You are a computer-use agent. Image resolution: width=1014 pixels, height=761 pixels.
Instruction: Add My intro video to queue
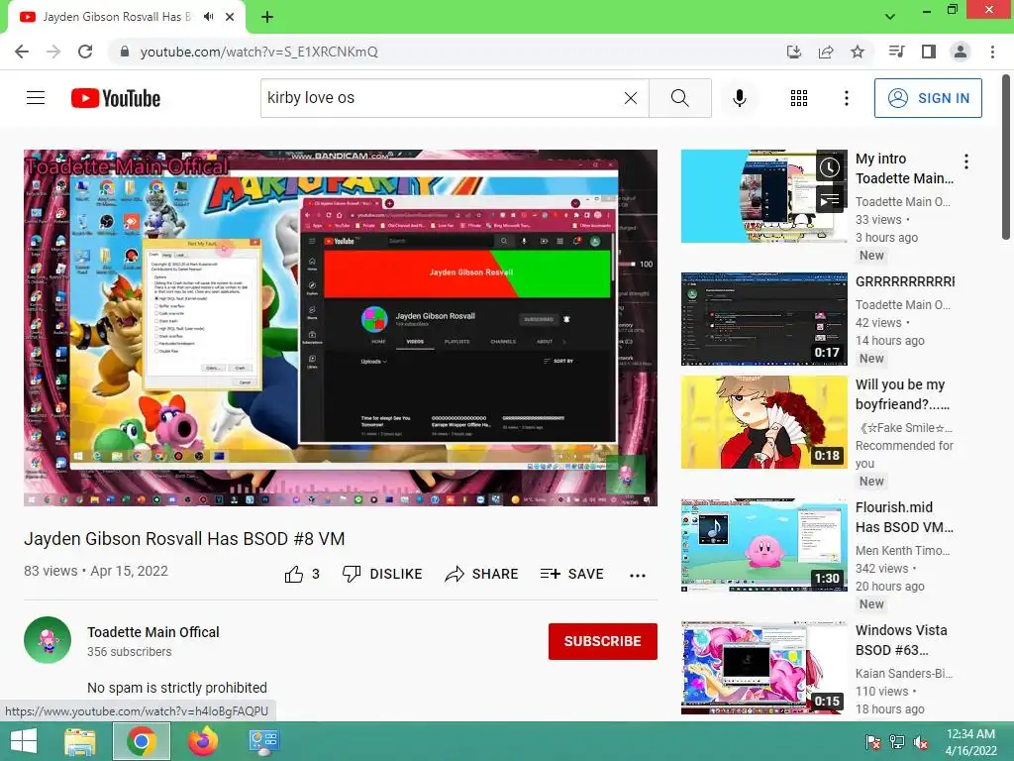click(x=830, y=200)
